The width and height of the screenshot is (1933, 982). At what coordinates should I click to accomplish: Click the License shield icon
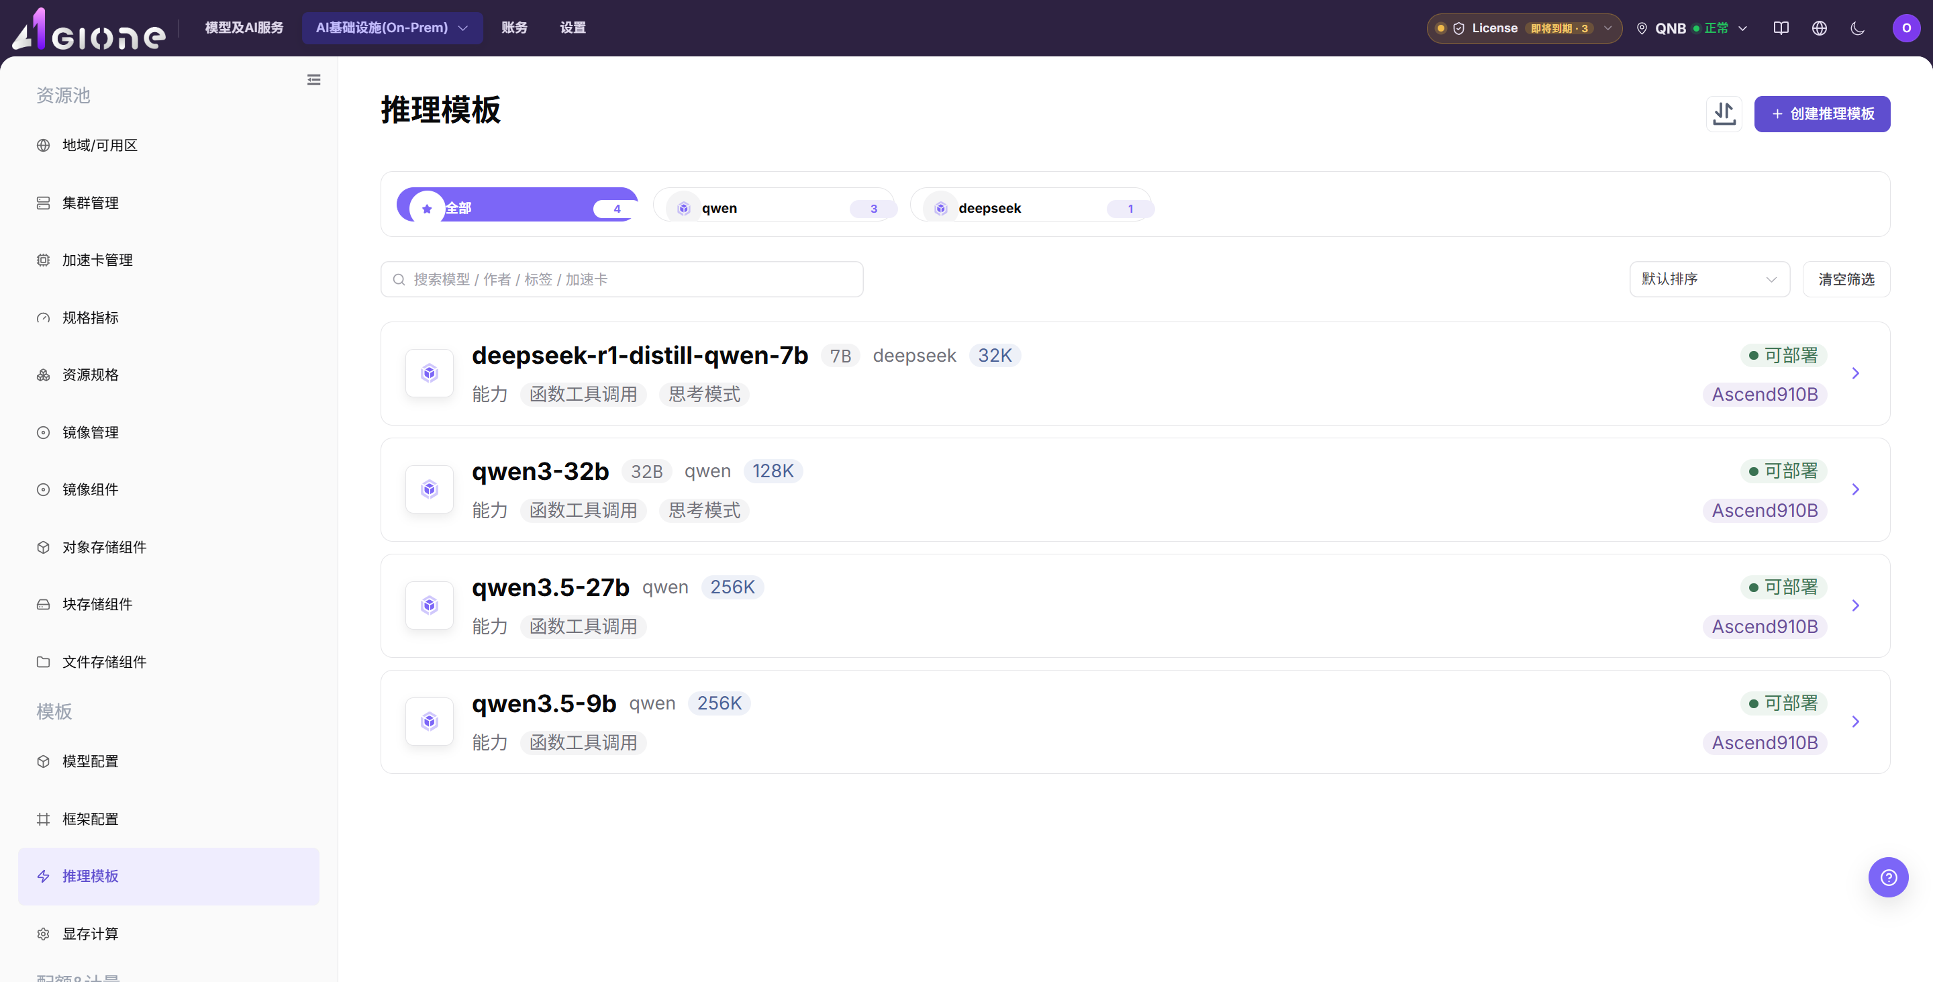[1458, 28]
